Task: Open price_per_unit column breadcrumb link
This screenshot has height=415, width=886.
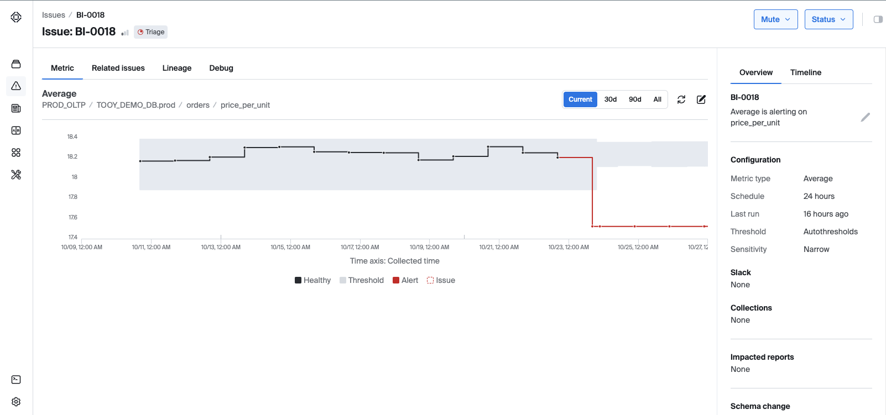Action: tap(246, 105)
